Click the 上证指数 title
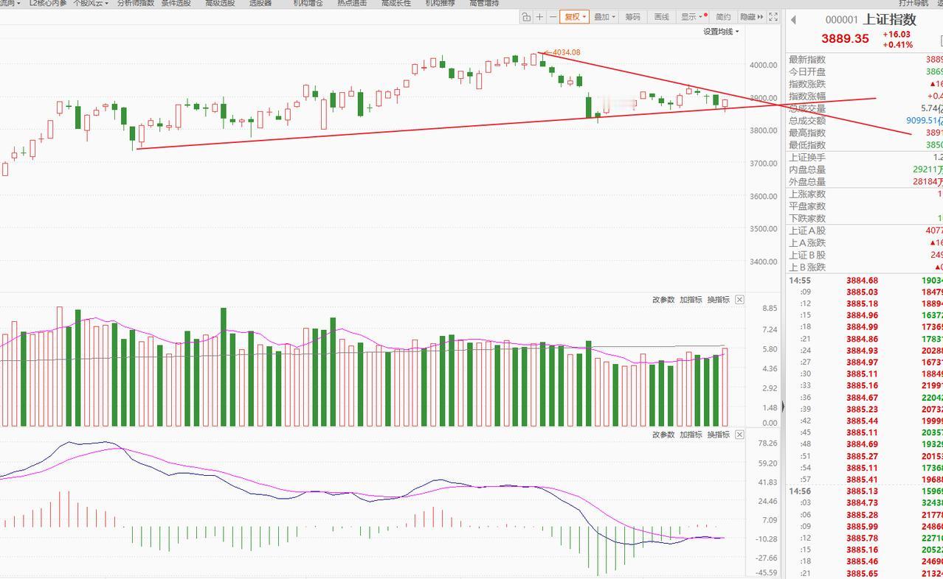The image size is (943, 579). point(889,20)
